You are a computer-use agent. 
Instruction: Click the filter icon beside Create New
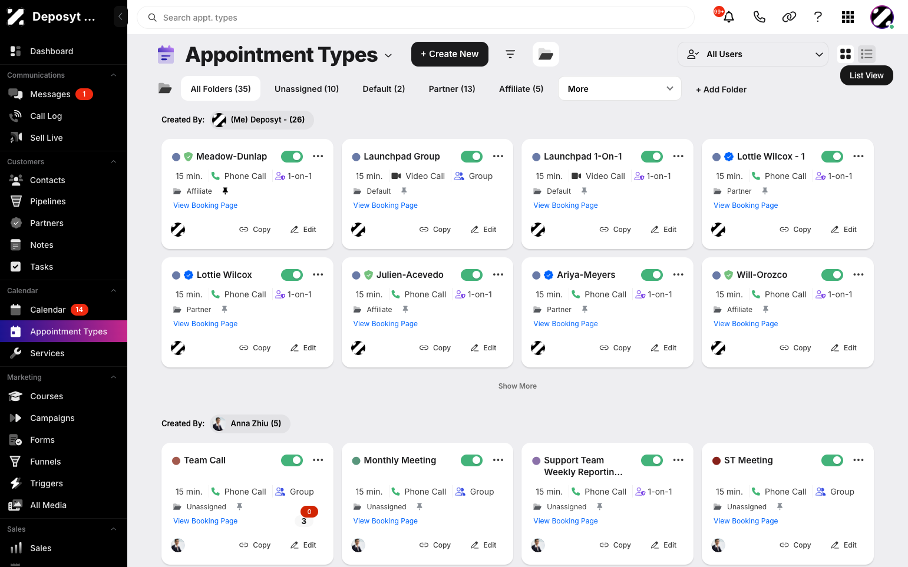[x=510, y=54]
